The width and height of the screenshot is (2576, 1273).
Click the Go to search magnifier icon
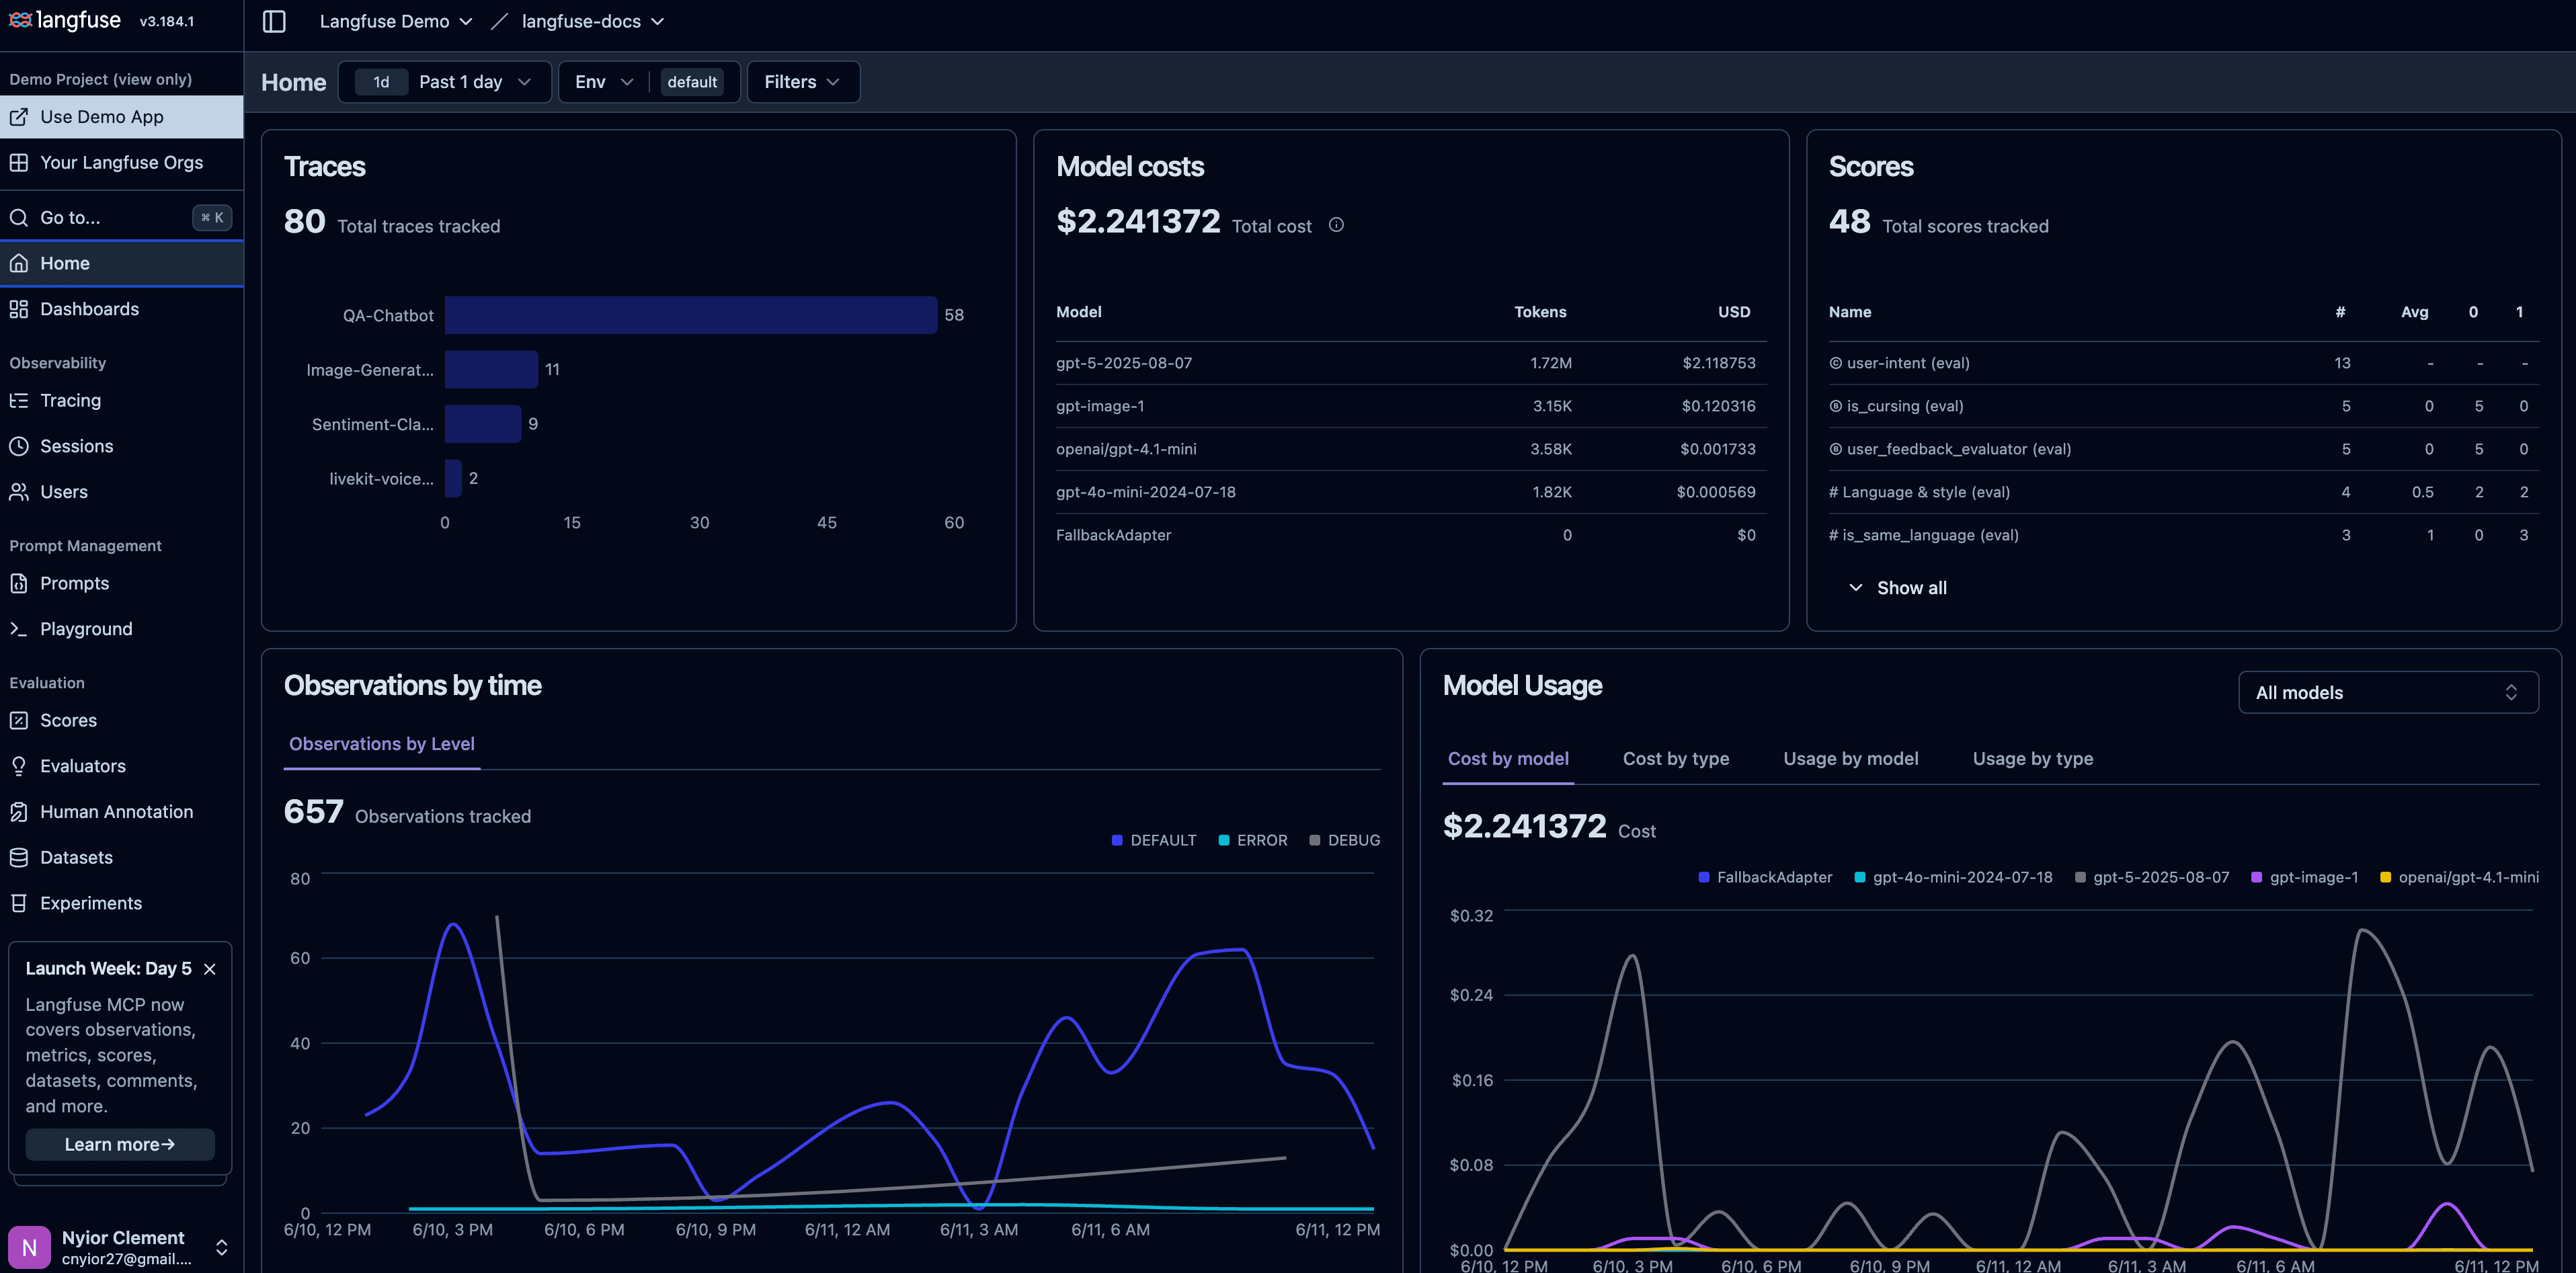[19, 217]
